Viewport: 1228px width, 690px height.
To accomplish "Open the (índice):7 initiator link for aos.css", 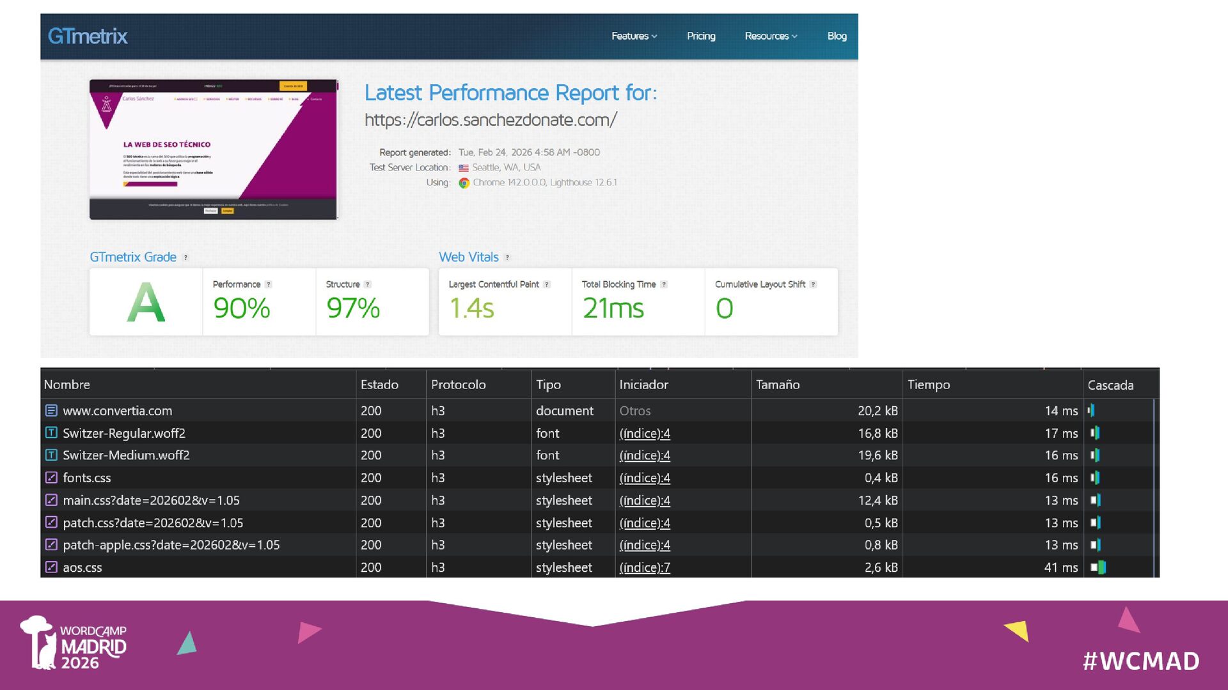I will click(x=645, y=567).
